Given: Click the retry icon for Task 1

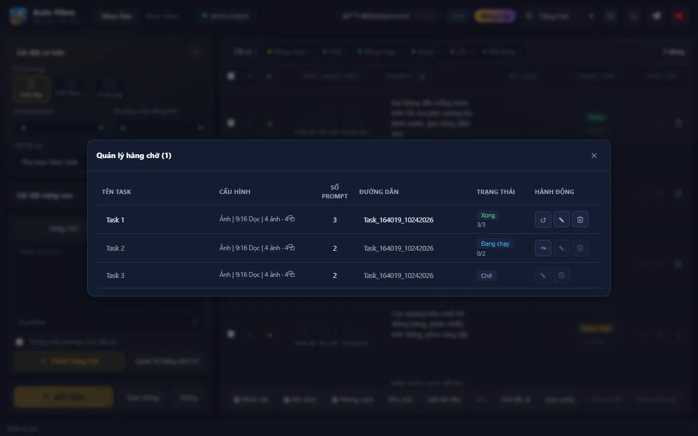Looking at the screenshot, I should [x=543, y=220].
